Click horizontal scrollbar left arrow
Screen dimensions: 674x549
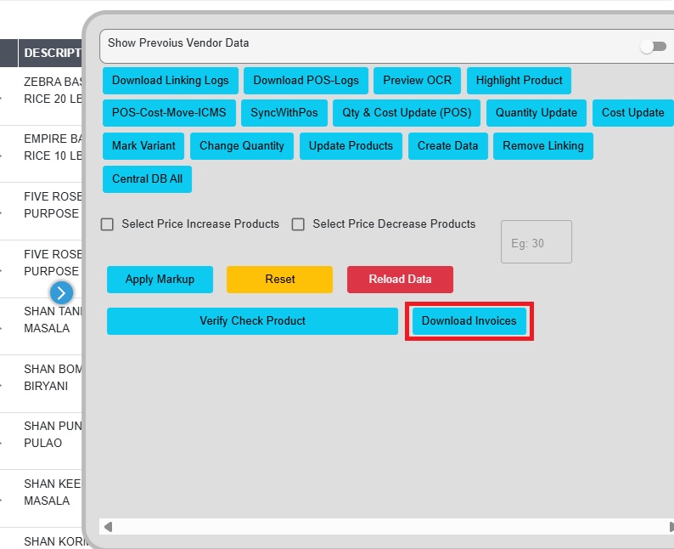(x=108, y=527)
